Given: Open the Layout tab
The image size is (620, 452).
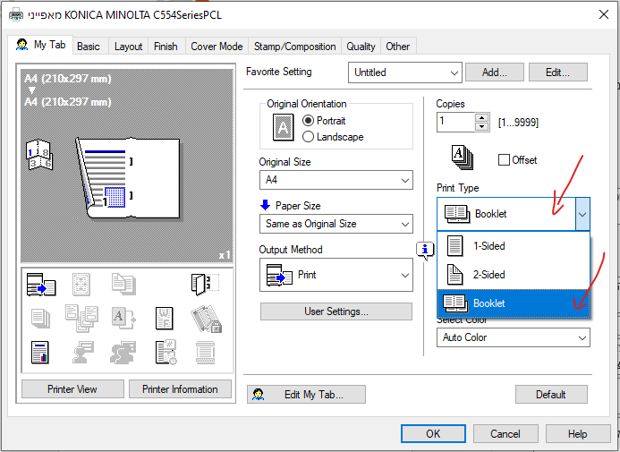Looking at the screenshot, I should [x=128, y=47].
